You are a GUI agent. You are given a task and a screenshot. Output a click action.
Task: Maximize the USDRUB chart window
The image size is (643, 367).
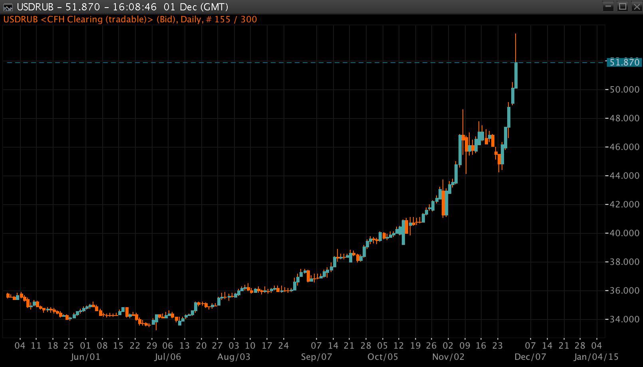tap(622, 7)
